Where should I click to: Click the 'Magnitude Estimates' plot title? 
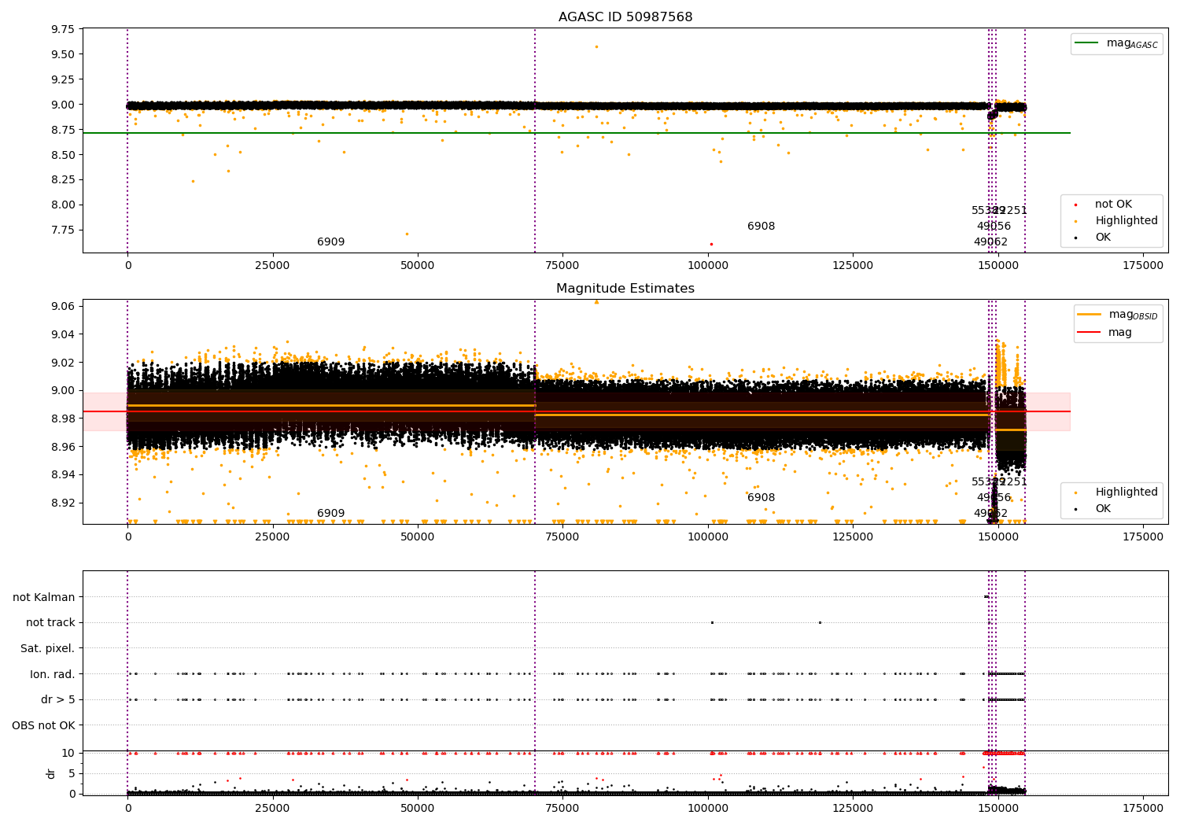coord(625,289)
